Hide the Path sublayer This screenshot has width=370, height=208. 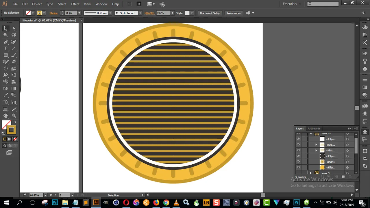(298, 162)
